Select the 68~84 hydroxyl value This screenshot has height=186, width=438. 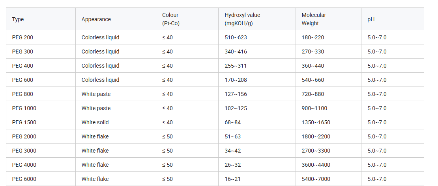(233, 122)
